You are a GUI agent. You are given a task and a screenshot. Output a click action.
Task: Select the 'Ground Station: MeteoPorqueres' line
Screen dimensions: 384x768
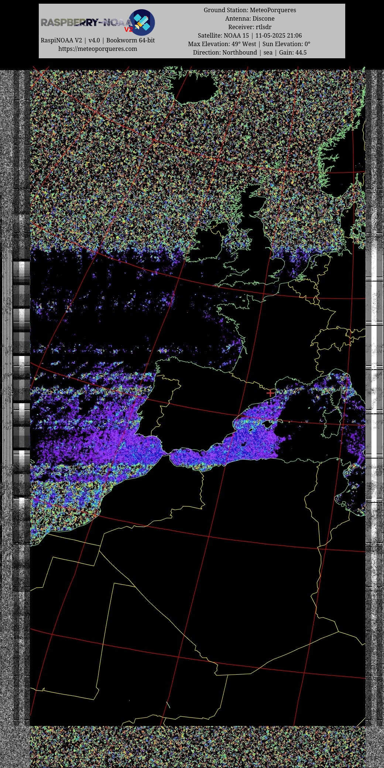point(250,10)
